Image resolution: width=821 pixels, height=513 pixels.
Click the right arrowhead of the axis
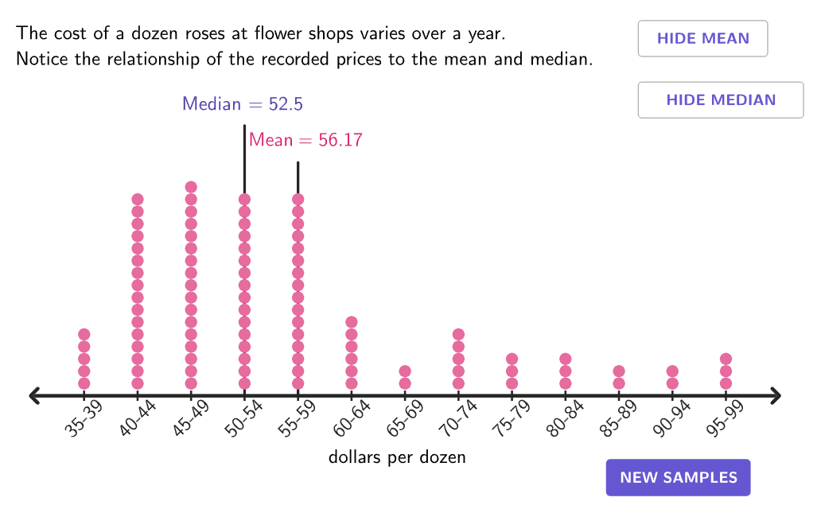tap(775, 395)
